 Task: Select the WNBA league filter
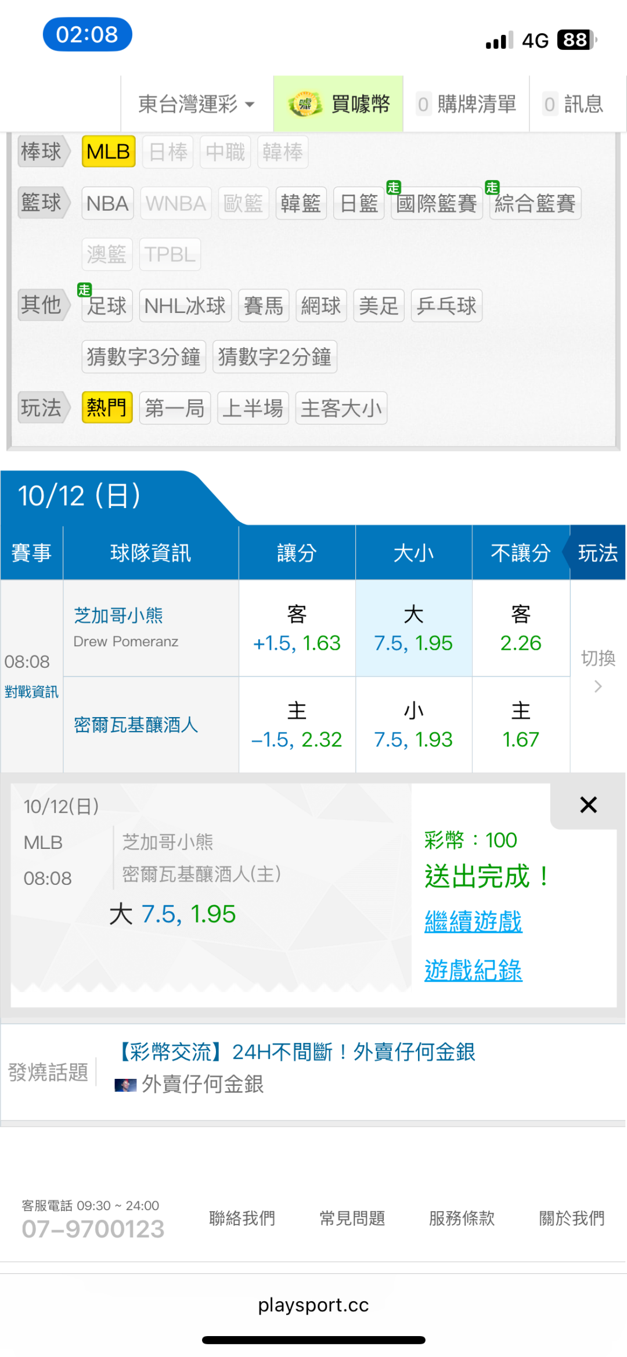[x=176, y=203]
